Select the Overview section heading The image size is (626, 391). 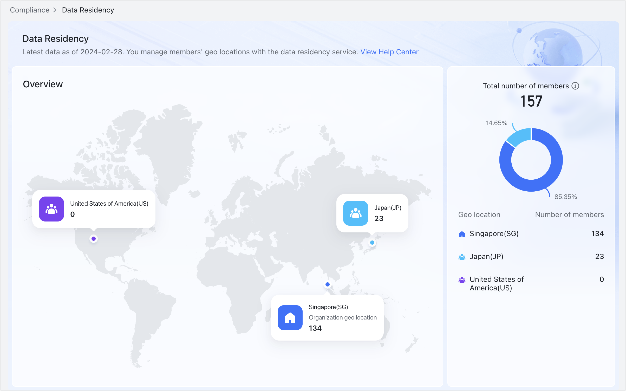(43, 84)
